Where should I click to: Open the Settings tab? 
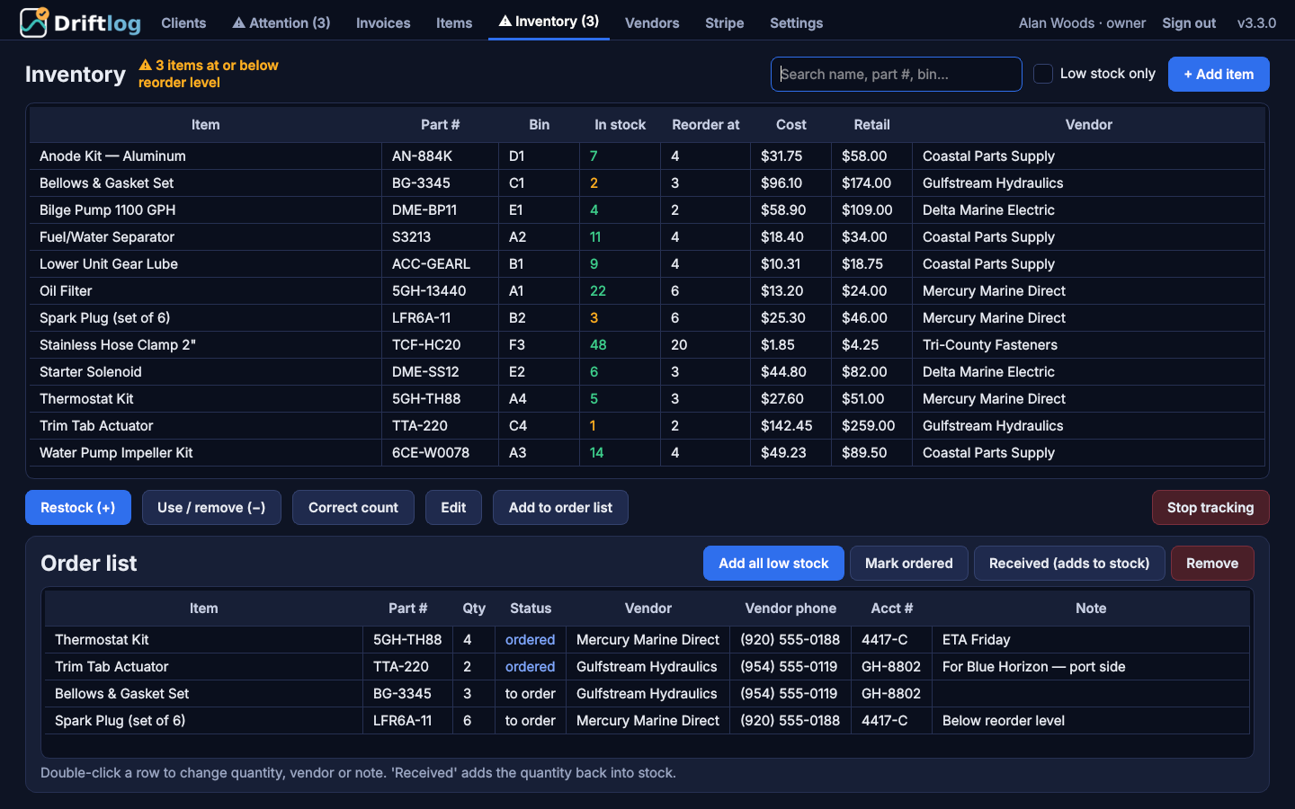click(796, 22)
